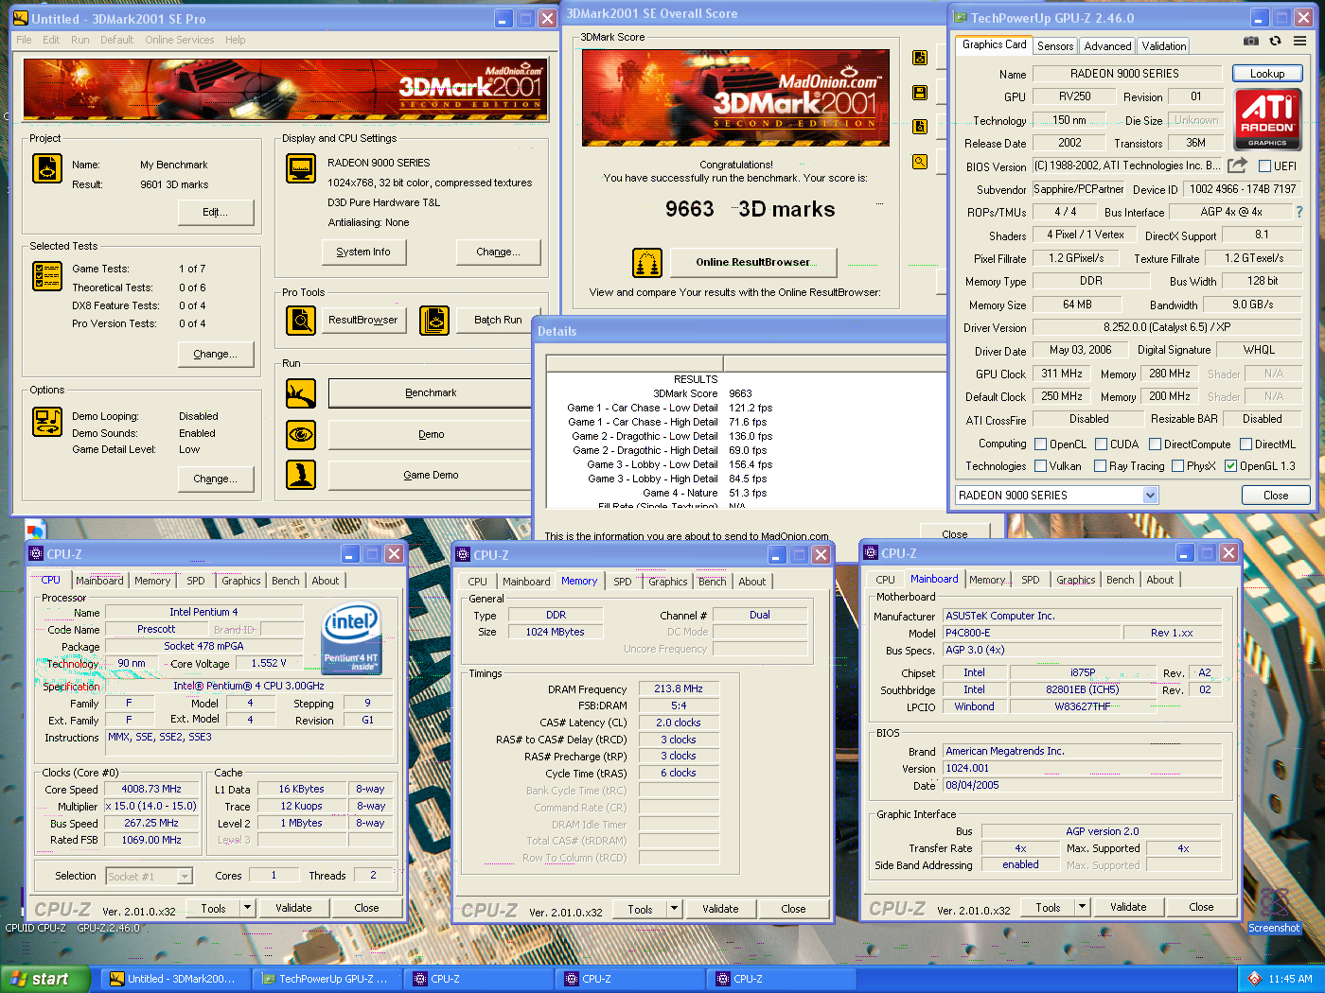Open the Screenshot desktop icon
Screen dimensions: 1325x993
pyautogui.click(x=1274, y=910)
